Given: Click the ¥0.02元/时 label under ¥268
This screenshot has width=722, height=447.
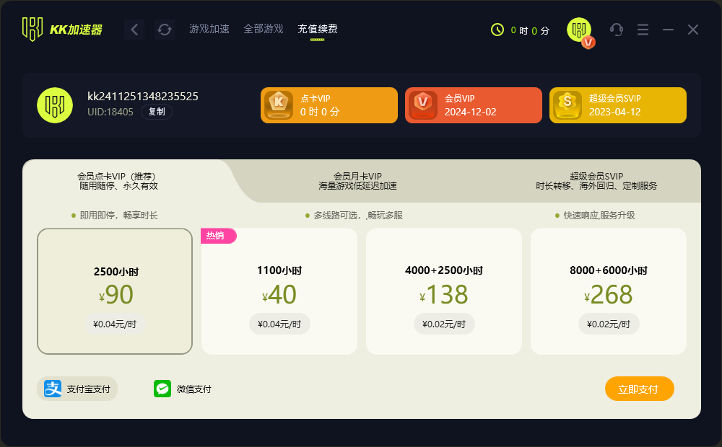Looking at the screenshot, I should tap(609, 324).
